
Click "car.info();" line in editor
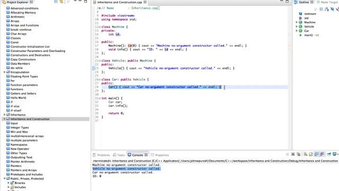coord(118,106)
